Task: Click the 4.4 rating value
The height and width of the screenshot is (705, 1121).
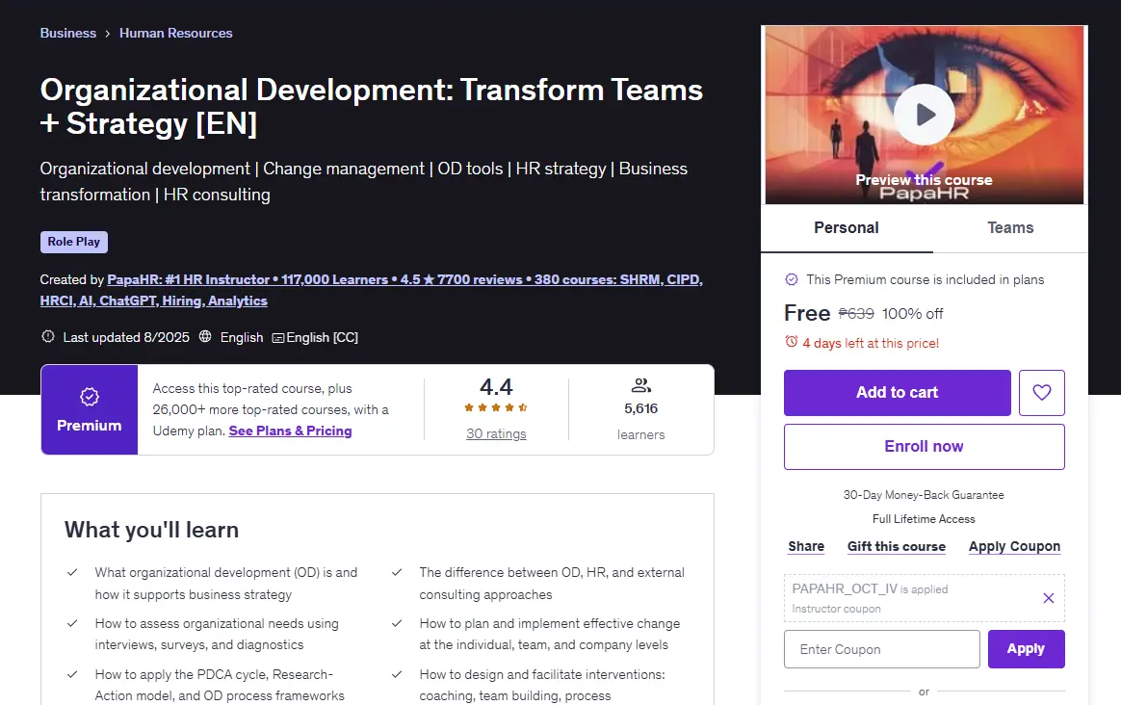Action: coord(496,387)
